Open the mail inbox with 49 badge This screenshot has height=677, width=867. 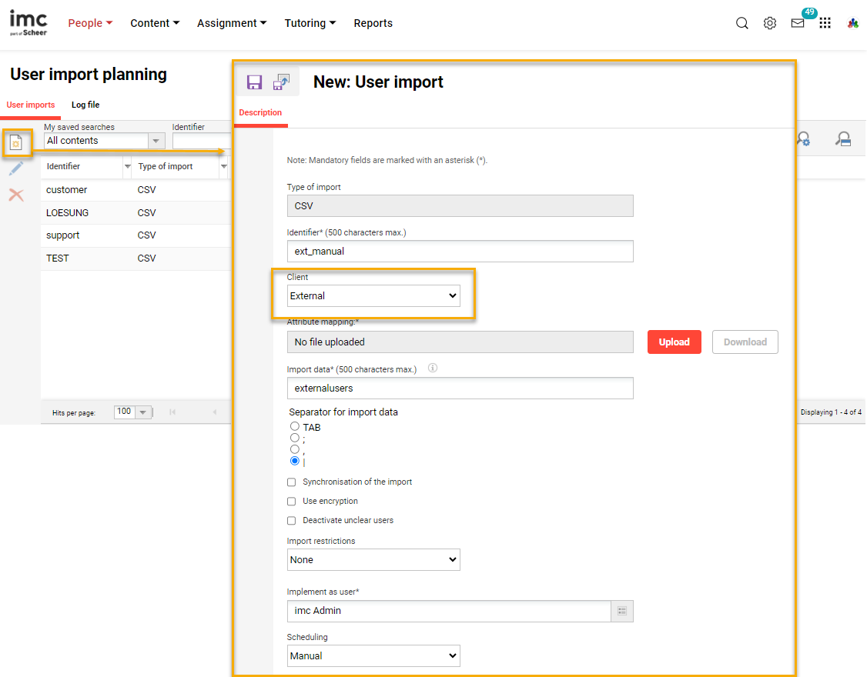tap(798, 23)
